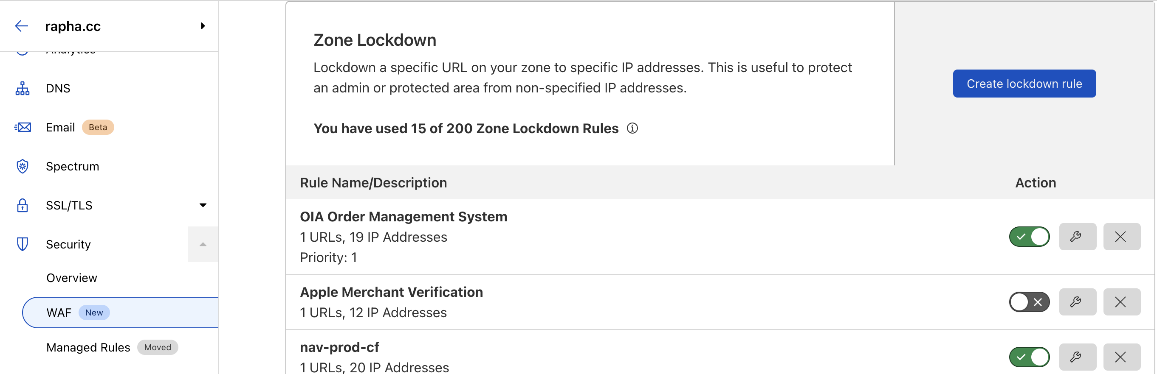Disable the OIA Order Management System toggle
Screen dimensions: 1157x374
point(1029,237)
